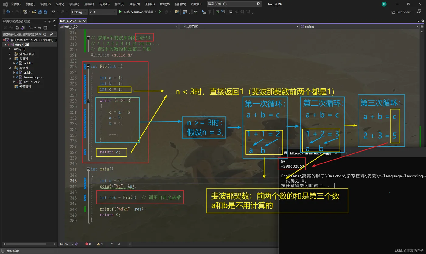Click the save all files icon

click(x=45, y=12)
